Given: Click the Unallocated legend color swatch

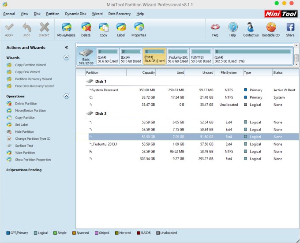Looking at the screenshot, I should [158, 233].
